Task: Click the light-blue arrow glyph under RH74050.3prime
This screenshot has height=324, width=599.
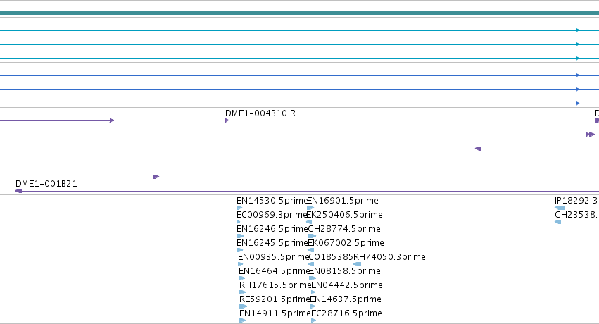Action: click(357, 264)
